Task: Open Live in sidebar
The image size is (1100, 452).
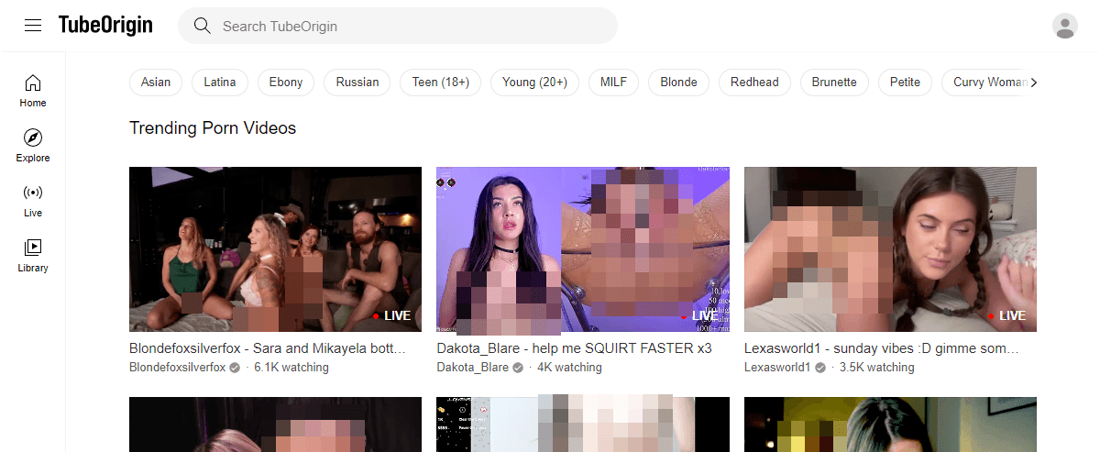Action: [33, 201]
